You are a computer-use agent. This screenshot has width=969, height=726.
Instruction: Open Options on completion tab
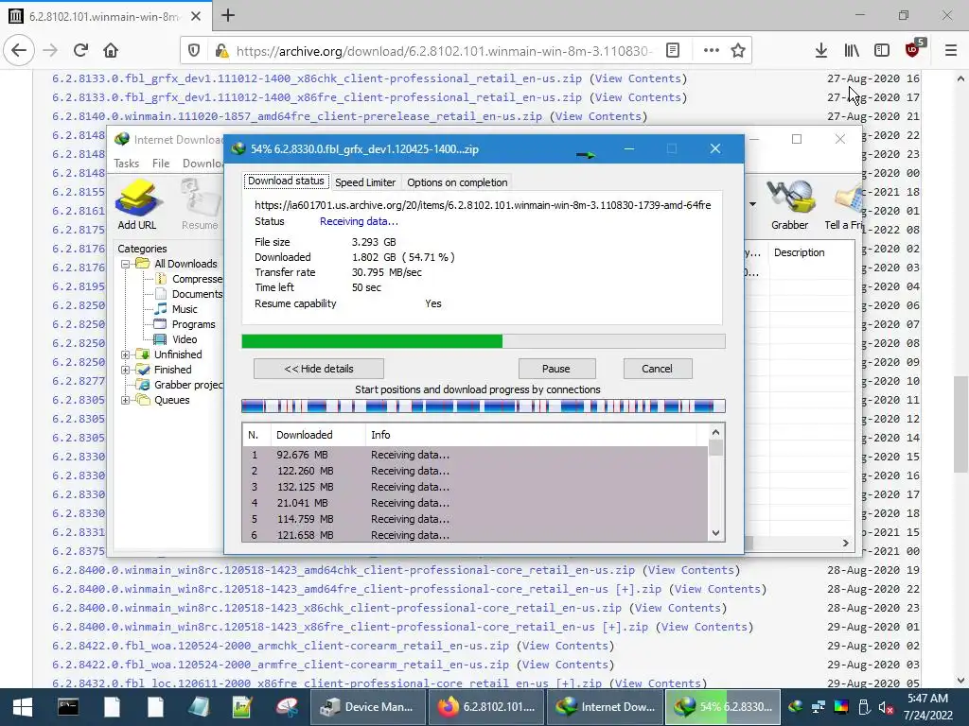click(x=457, y=182)
